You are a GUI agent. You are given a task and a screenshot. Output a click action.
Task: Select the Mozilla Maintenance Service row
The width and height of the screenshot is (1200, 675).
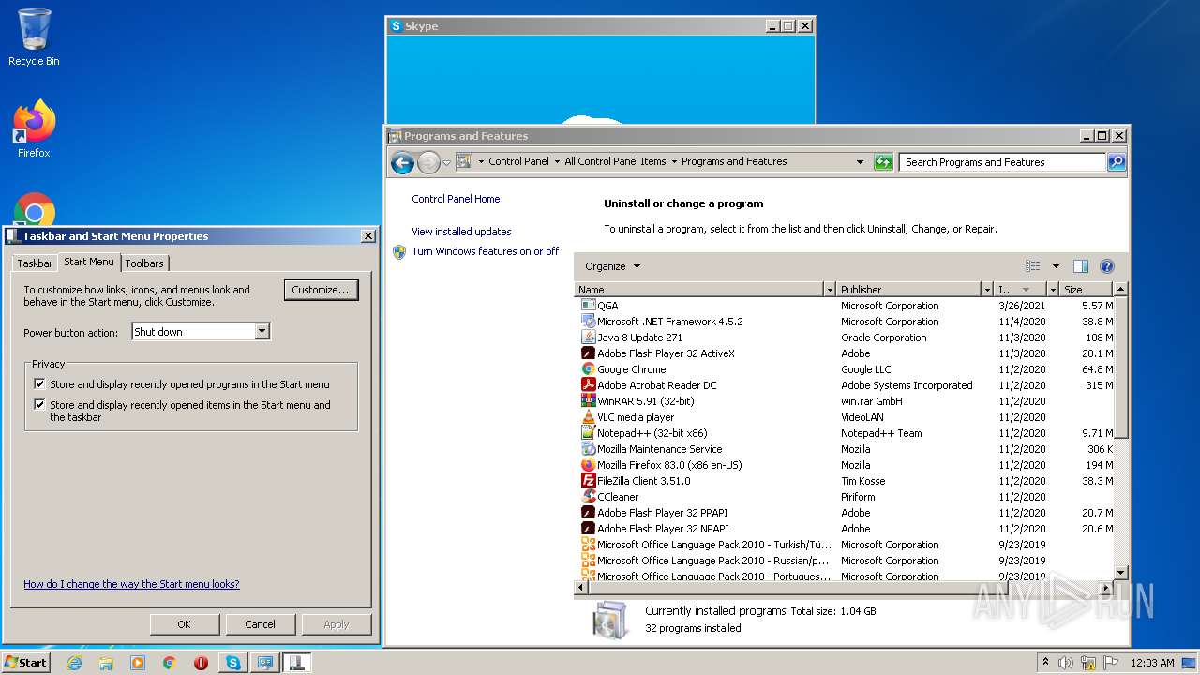click(x=844, y=449)
